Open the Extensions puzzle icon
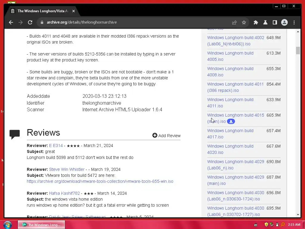The image size is (305, 229). 256,22
